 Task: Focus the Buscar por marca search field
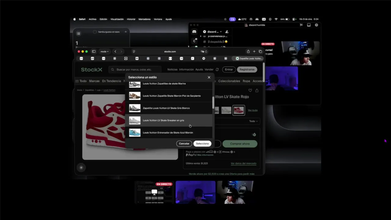(135, 70)
